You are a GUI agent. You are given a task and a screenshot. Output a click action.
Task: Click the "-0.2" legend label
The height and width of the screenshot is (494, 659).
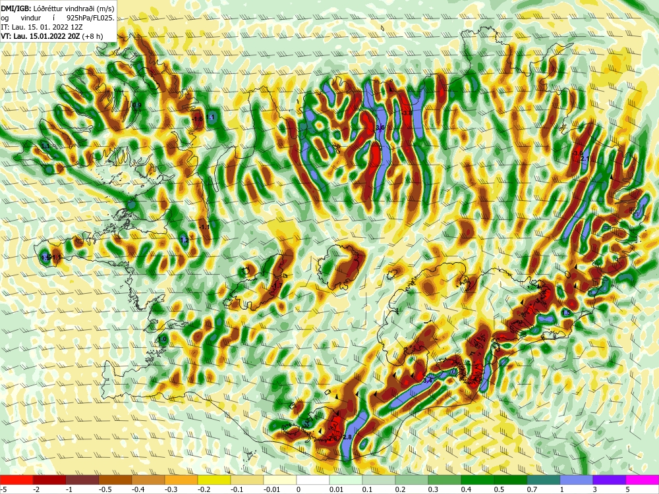204,489
